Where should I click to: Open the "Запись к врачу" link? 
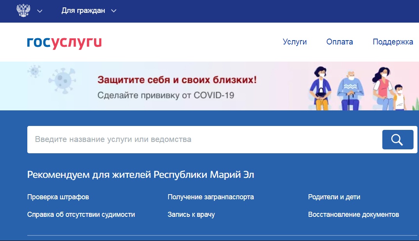(191, 214)
